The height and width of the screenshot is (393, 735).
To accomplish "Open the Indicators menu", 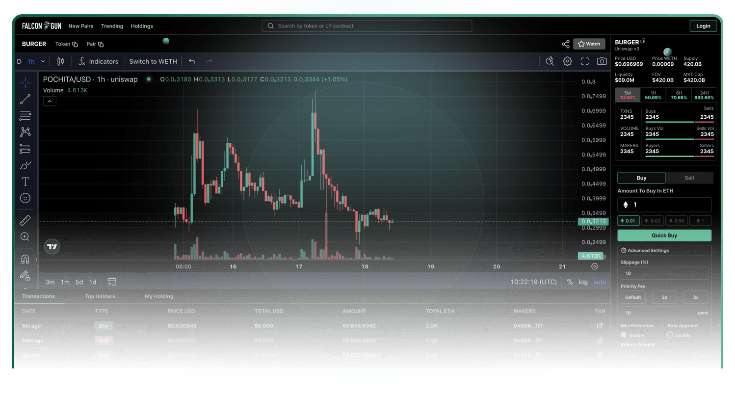I will pyautogui.click(x=99, y=61).
